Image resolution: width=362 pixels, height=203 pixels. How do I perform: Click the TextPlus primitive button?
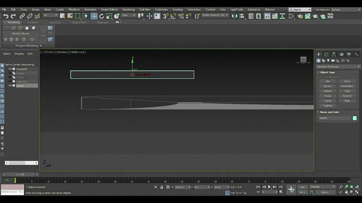click(327, 106)
